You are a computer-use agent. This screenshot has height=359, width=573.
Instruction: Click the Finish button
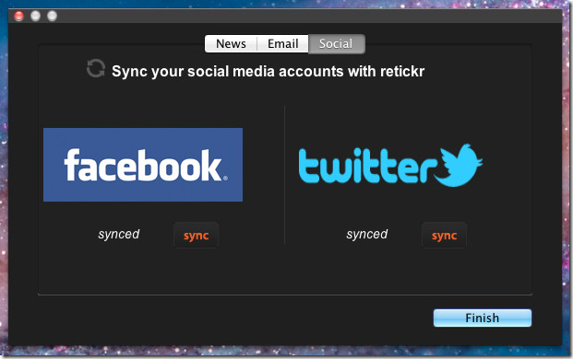(x=483, y=318)
